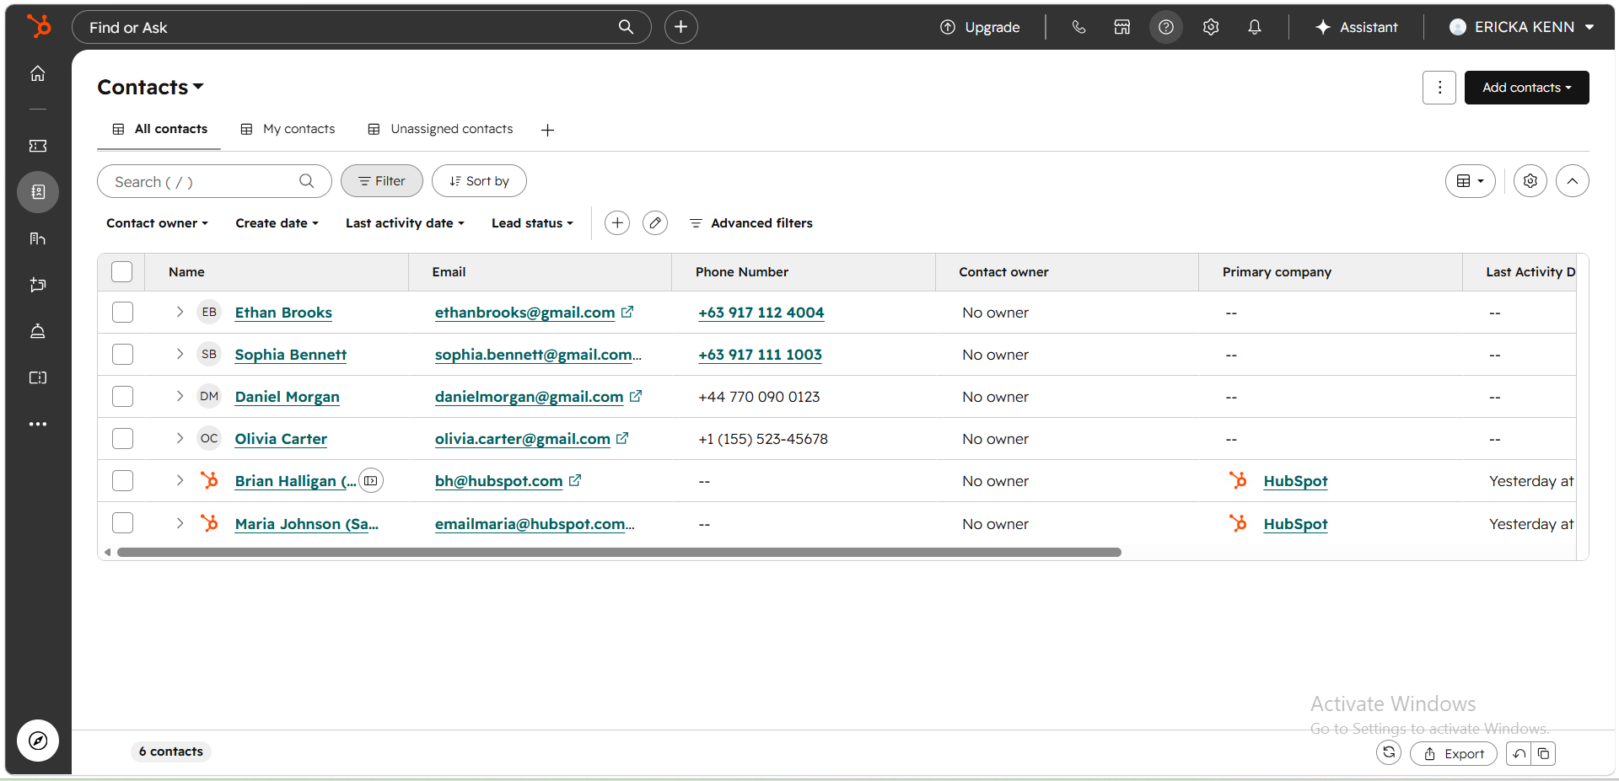Click the Find or Ask search box
The height and width of the screenshot is (781, 1619).
[x=362, y=27]
